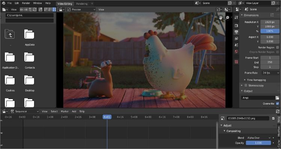Open the Preview view type dropdown
This screenshot has height=149, width=281.
click(81, 9)
